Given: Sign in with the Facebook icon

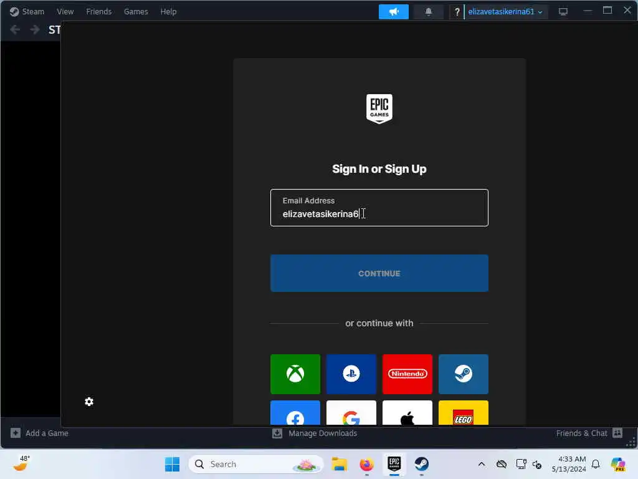Looking at the screenshot, I should click(x=295, y=413).
